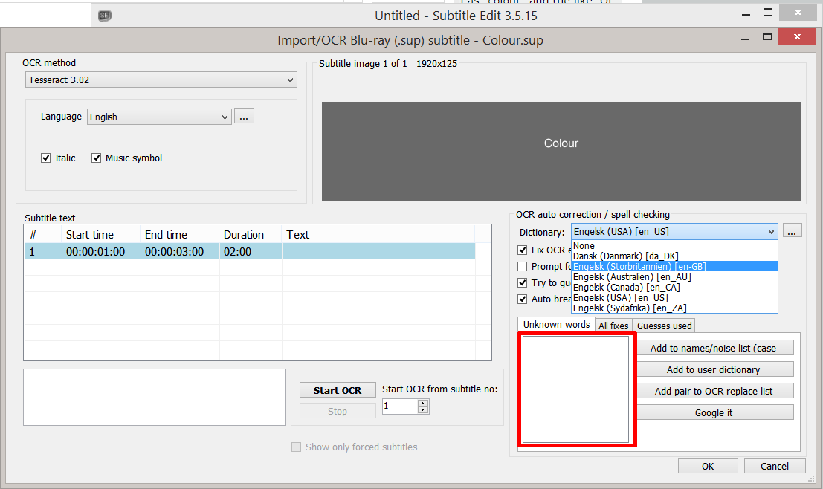
Task: Maximize the Import/OCR Blu-ray dialog
Action: [x=766, y=36]
